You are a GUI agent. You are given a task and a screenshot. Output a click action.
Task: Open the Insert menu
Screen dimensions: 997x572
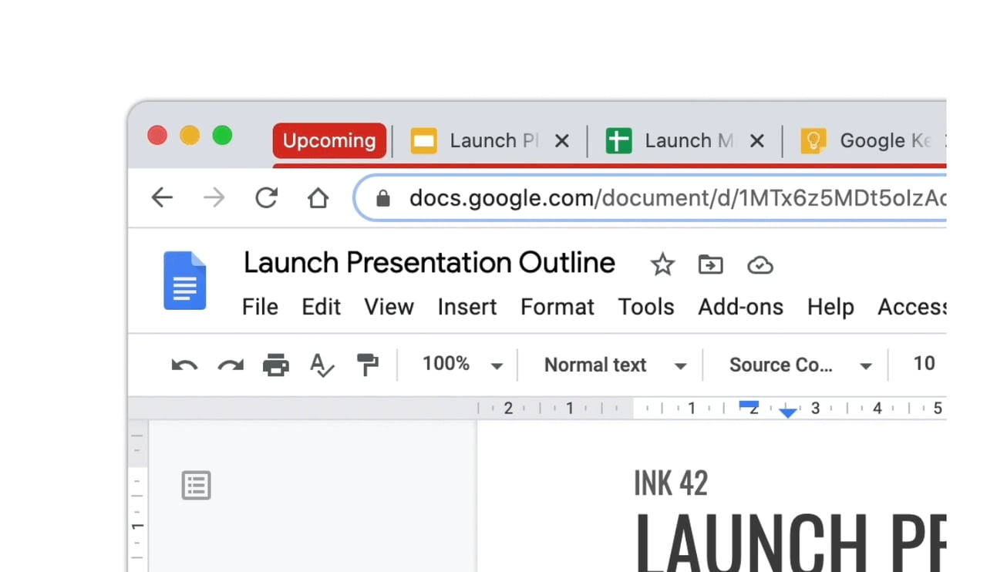(467, 307)
